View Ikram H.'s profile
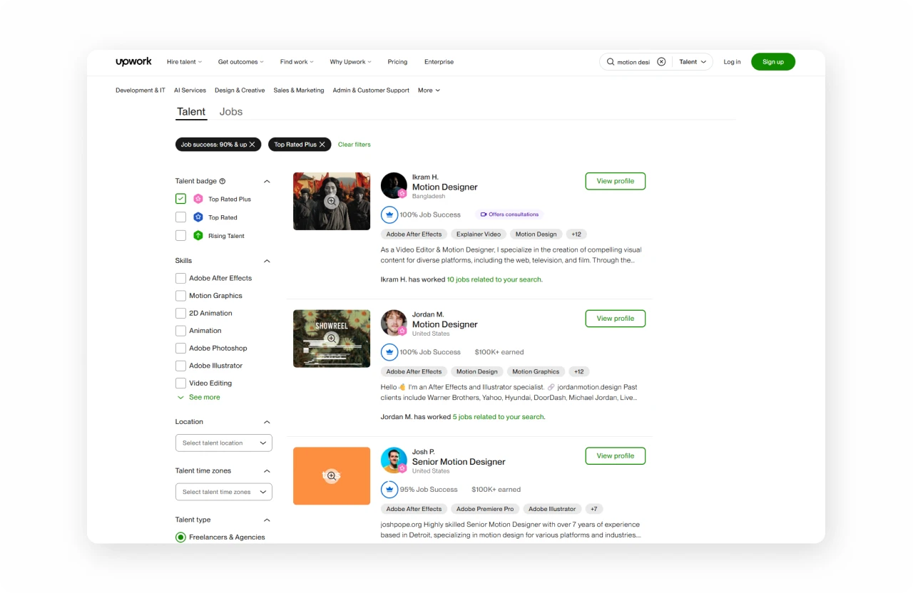The height and width of the screenshot is (593, 913). (x=615, y=181)
